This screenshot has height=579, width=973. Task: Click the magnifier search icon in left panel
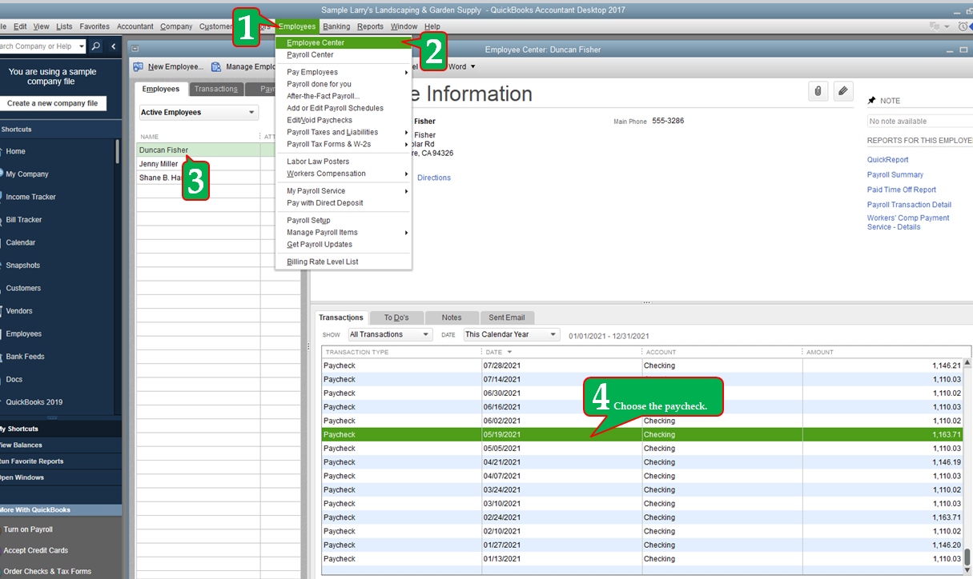point(96,46)
